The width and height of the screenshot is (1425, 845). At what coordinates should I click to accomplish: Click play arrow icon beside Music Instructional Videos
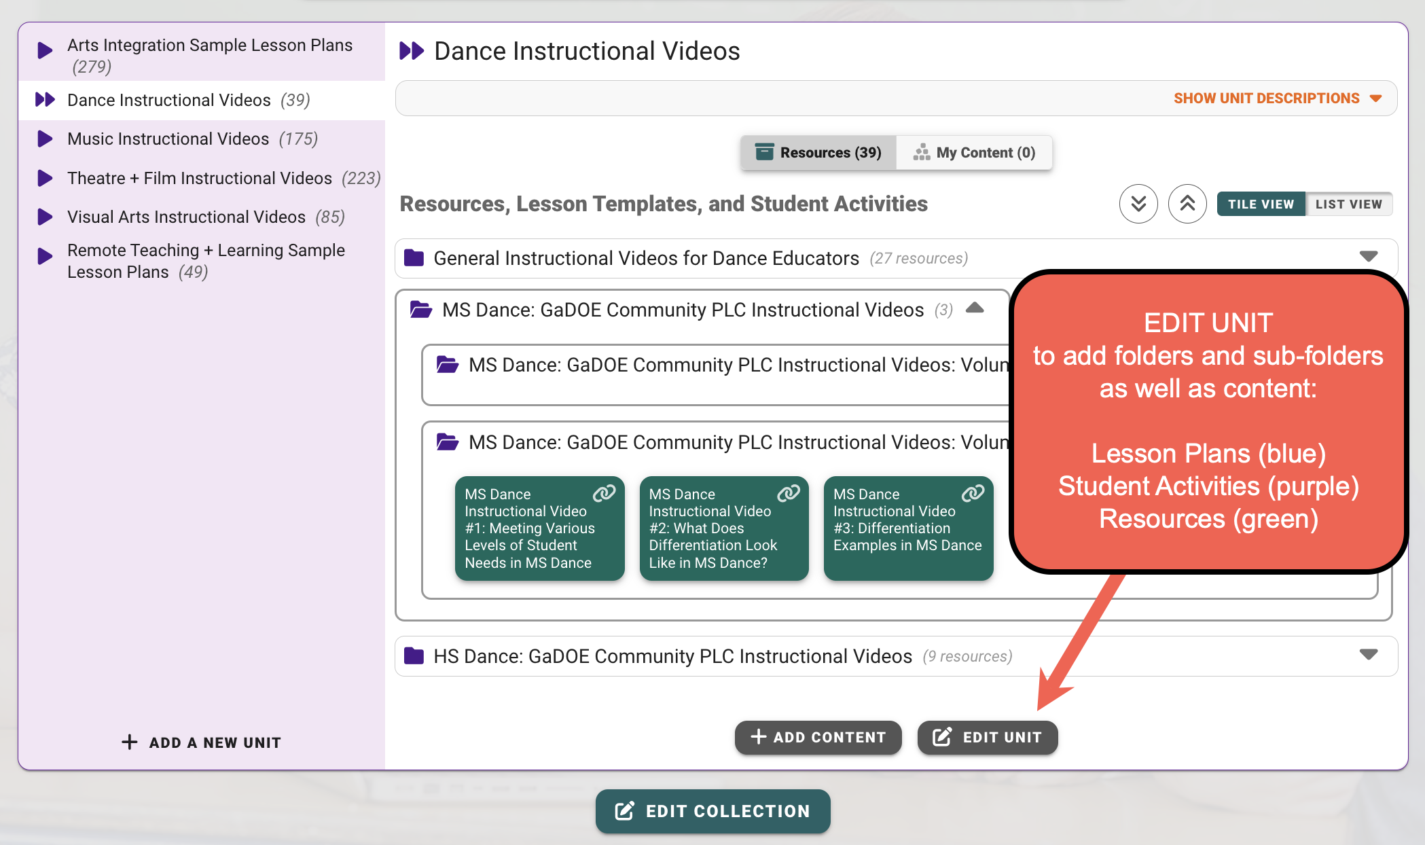click(x=45, y=139)
